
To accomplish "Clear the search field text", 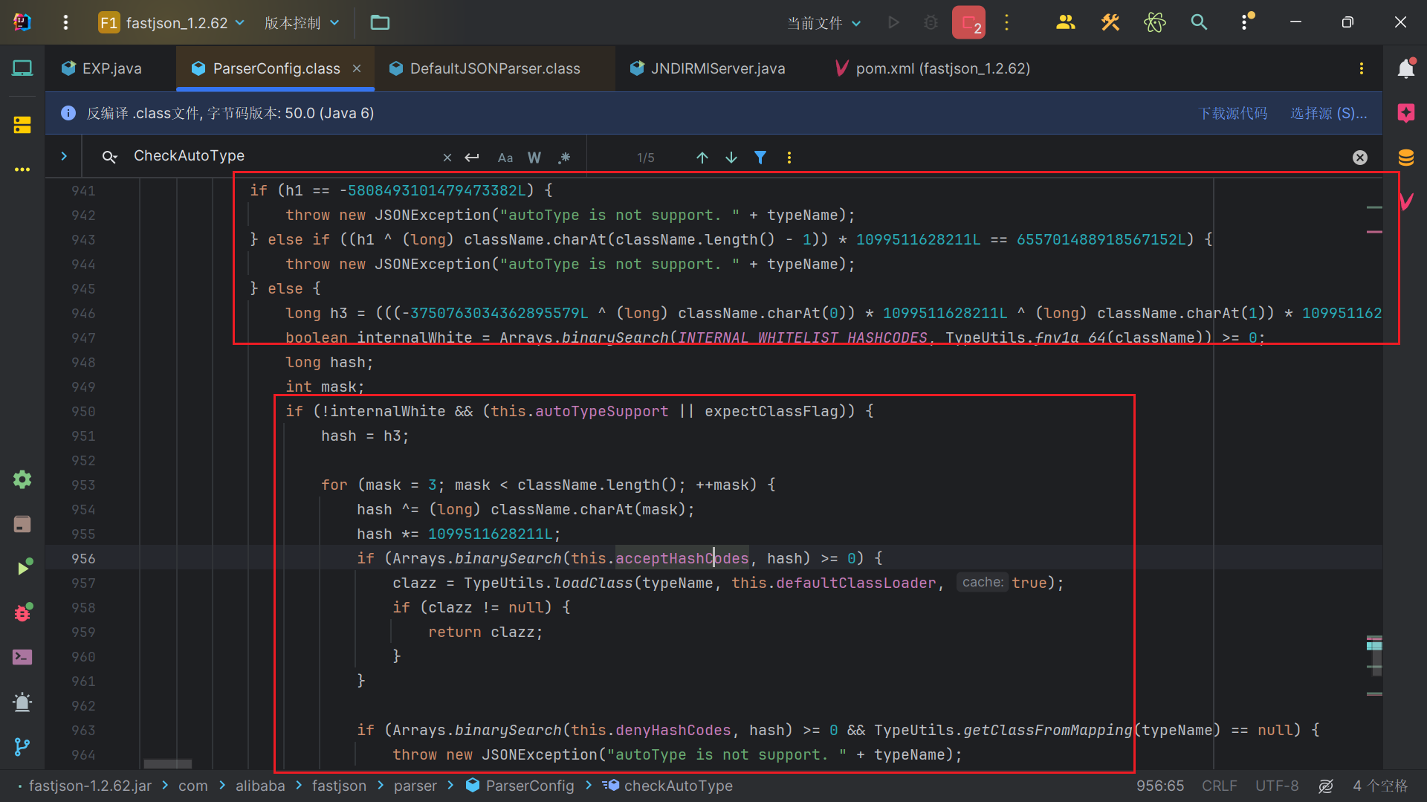I will pyautogui.click(x=447, y=158).
